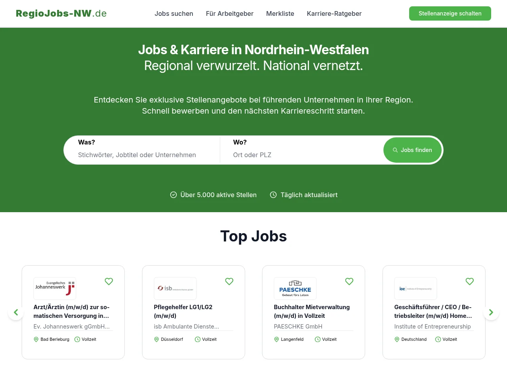Click the Düsseldorf location pin icon

[156, 340]
